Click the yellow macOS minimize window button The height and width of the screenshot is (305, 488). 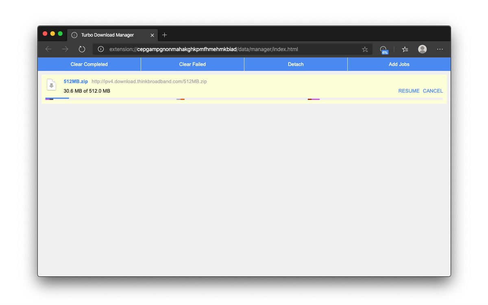tap(52, 34)
